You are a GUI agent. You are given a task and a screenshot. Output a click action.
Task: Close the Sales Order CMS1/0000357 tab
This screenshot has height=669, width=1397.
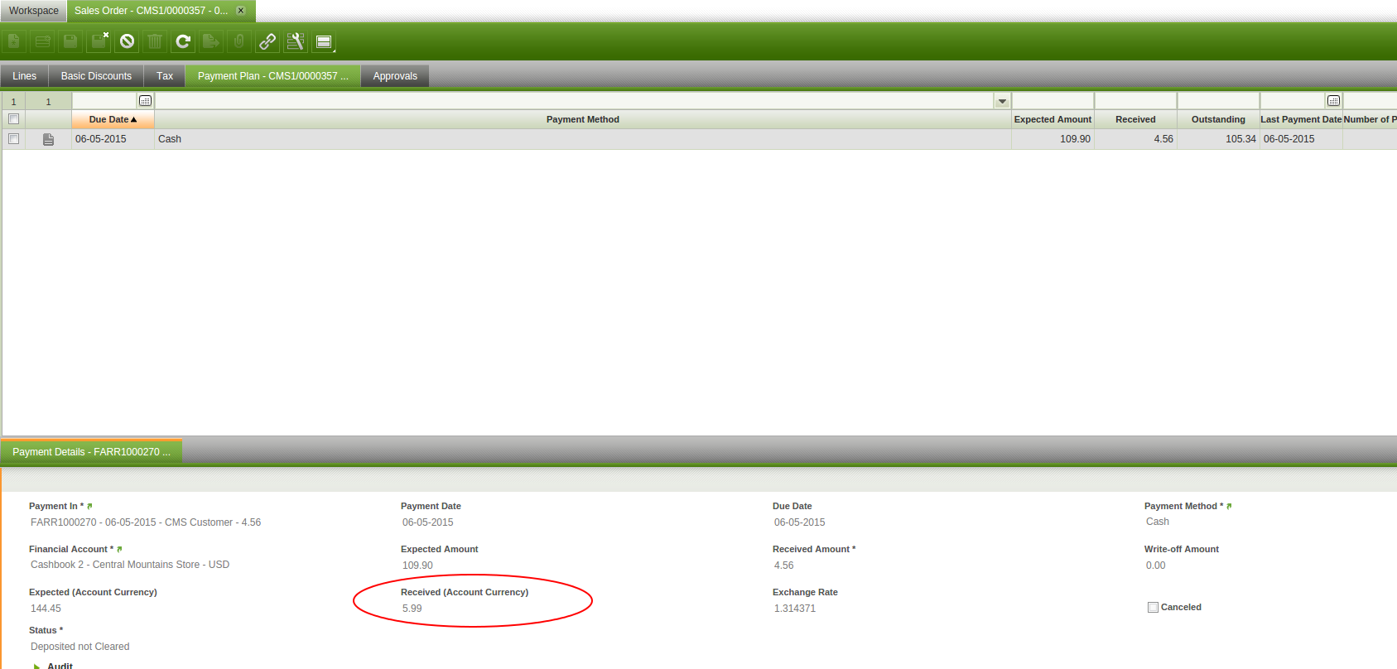tap(241, 11)
